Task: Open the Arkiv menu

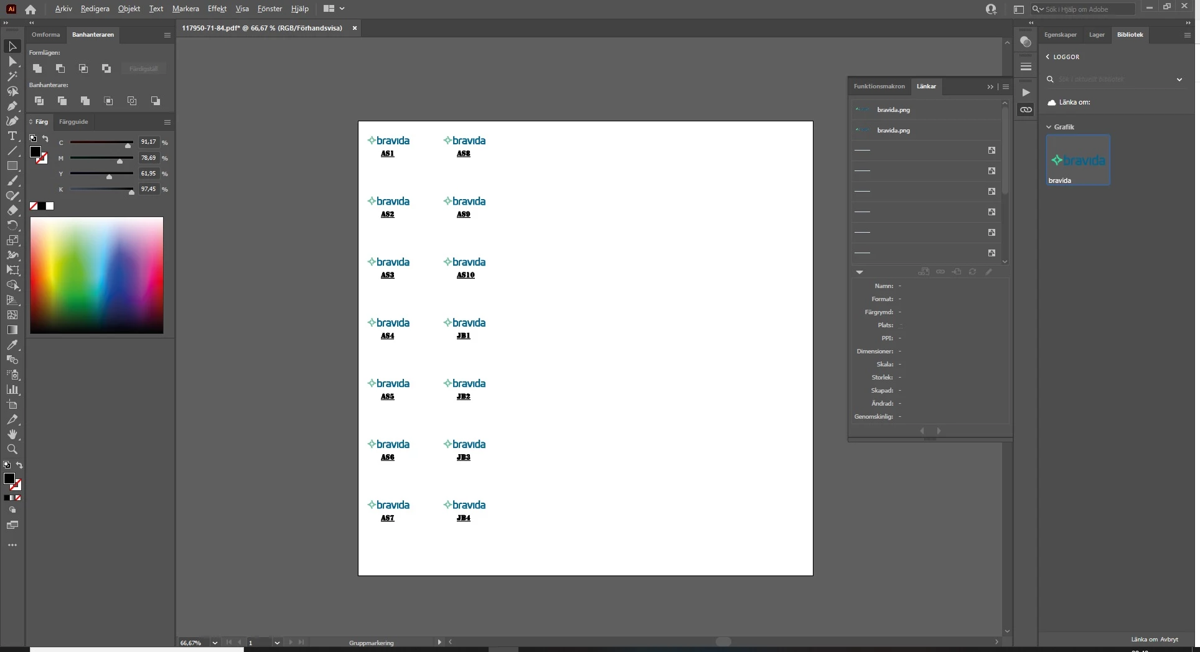Action: click(x=63, y=9)
